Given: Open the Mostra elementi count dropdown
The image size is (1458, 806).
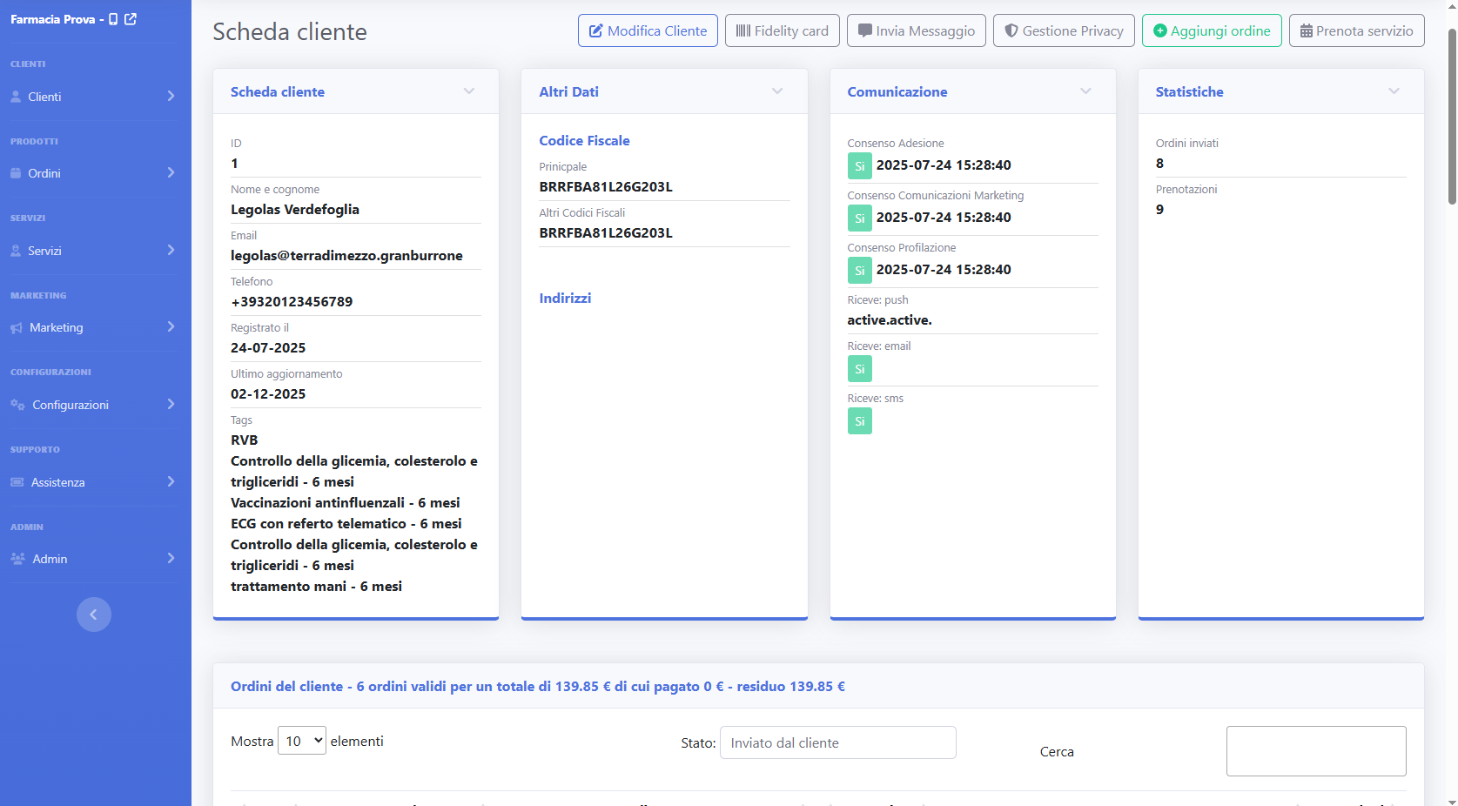Looking at the screenshot, I should (x=301, y=741).
